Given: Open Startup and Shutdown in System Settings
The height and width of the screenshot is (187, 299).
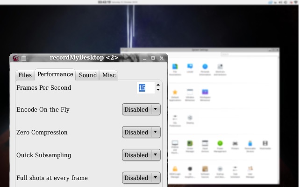Looking at the screenshot, I should click(x=220, y=172).
